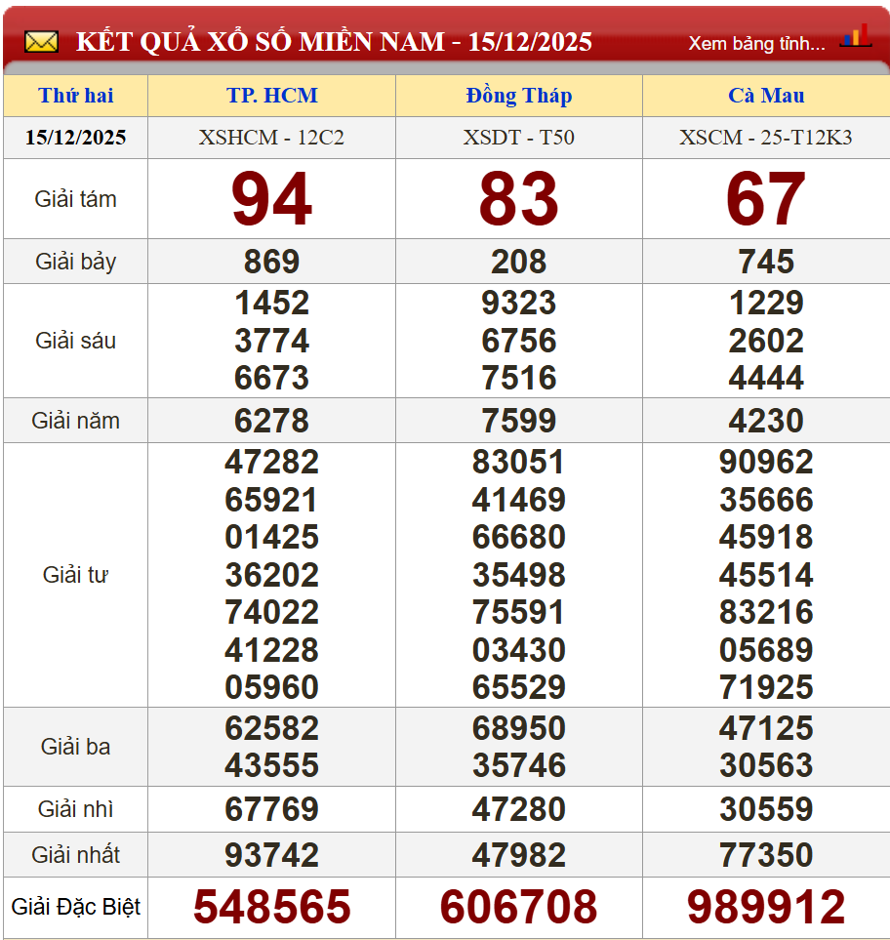Click TP. HCM first prize 93742
The height and width of the screenshot is (940, 890).
271,855
